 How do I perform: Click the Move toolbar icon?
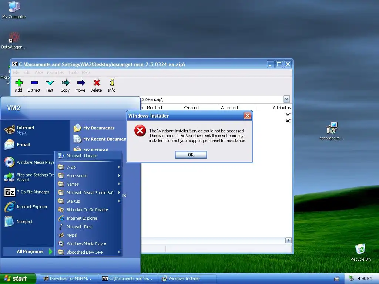[80, 86]
